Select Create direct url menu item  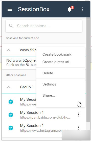(56, 62)
